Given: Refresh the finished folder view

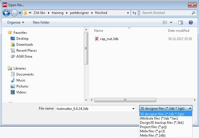Looking at the screenshot, I should click(x=134, y=13).
